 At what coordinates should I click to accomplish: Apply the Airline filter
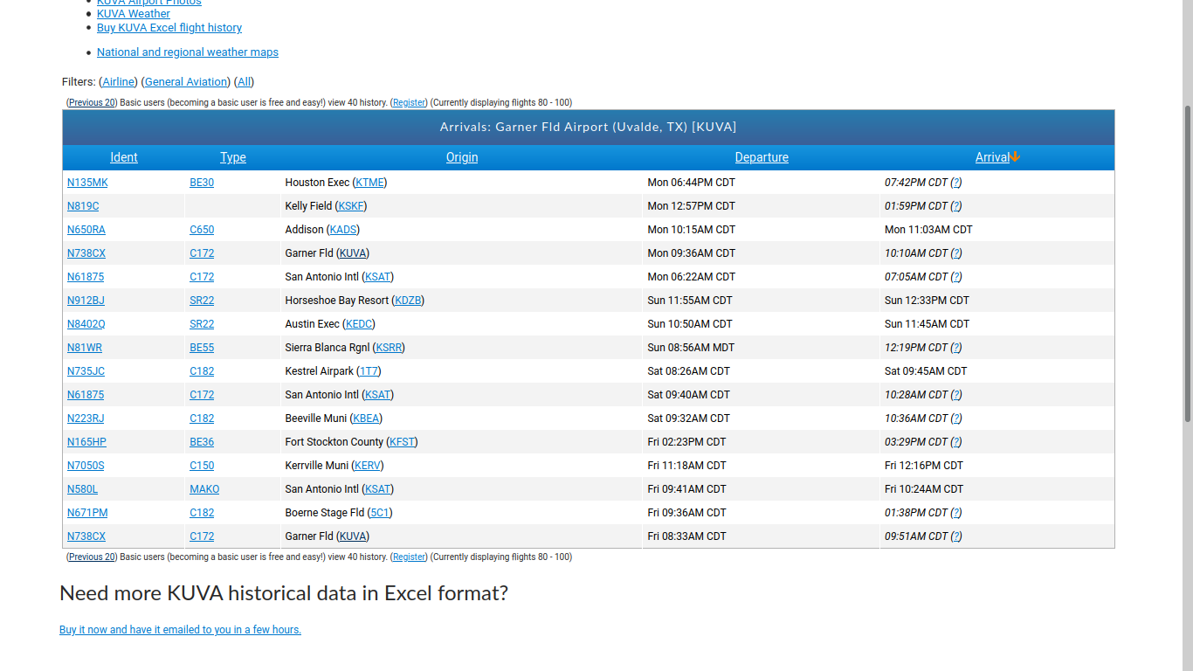click(x=119, y=82)
